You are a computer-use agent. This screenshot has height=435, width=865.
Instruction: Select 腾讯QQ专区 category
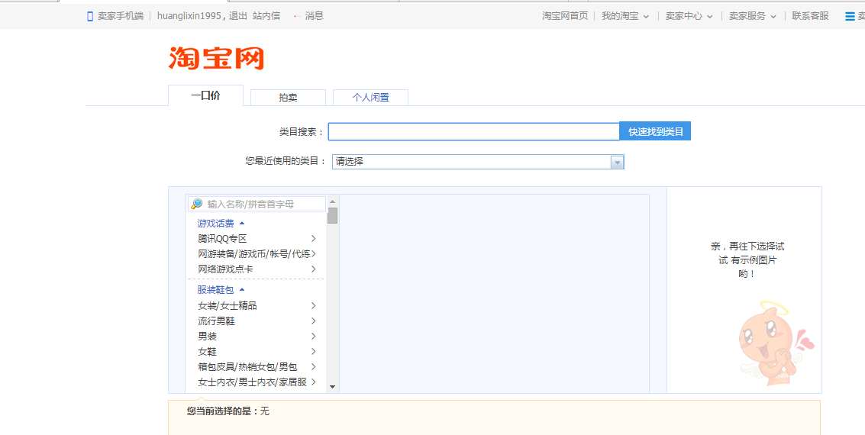click(222, 239)
